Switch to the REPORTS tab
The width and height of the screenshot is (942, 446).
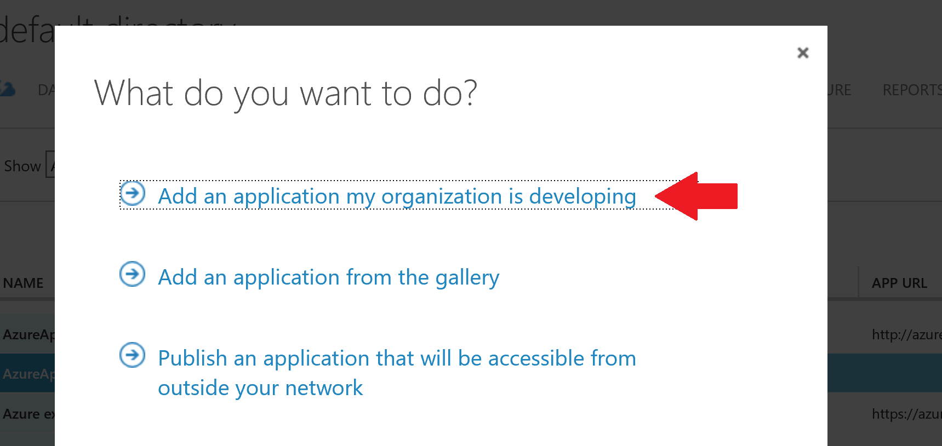coord(912,90)
